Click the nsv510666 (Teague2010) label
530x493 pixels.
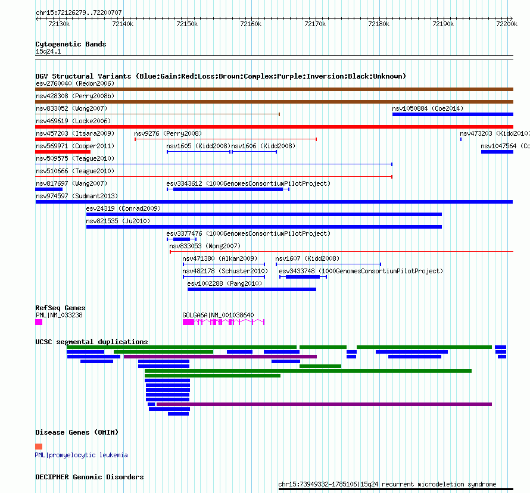(x=75, y=171)
